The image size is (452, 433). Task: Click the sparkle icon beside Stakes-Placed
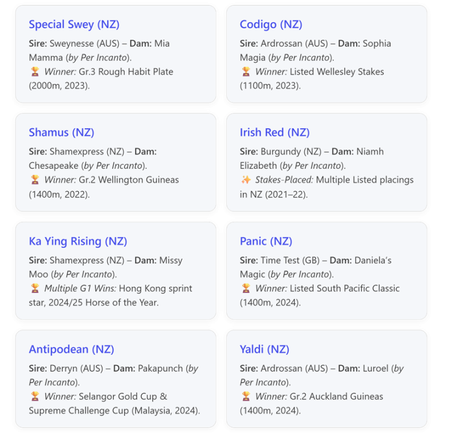point(246,180)
